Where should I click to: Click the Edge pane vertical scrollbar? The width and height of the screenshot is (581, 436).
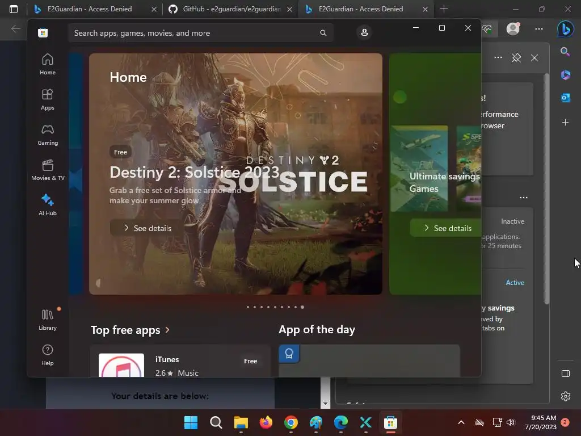pos(546,188)
